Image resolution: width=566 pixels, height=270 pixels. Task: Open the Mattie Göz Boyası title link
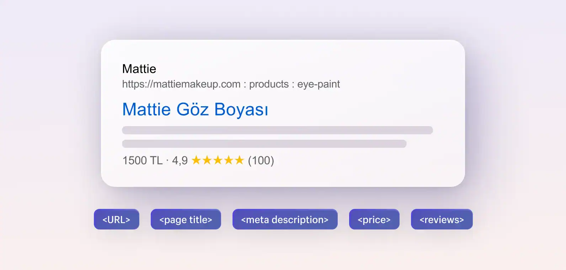pos(195,109)
